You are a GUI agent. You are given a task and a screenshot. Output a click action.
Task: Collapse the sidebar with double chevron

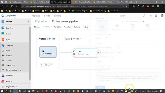click(28, 87)
